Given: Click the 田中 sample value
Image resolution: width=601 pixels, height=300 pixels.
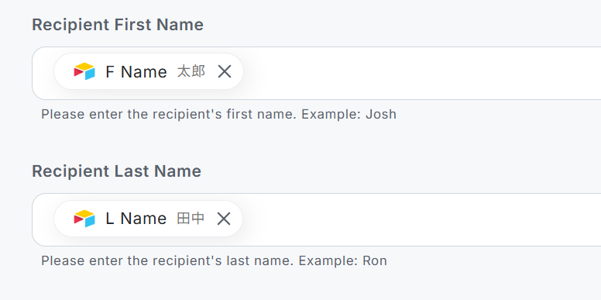Looking at the screenshot, I should click(x=191, y=219).
